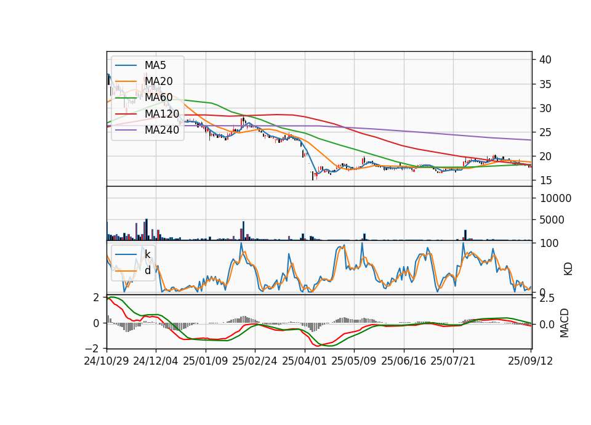Click the MACD right axis value 0.0
This screenshot has width=591, height=425.
pos(547,325)
